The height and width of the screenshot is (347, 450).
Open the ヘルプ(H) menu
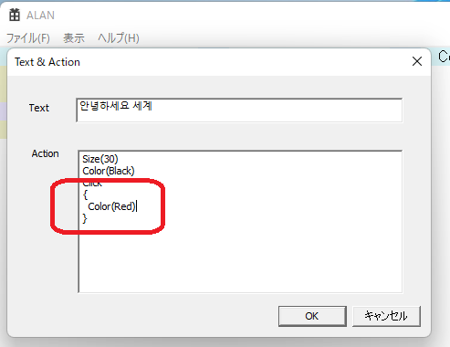[119, 38]
